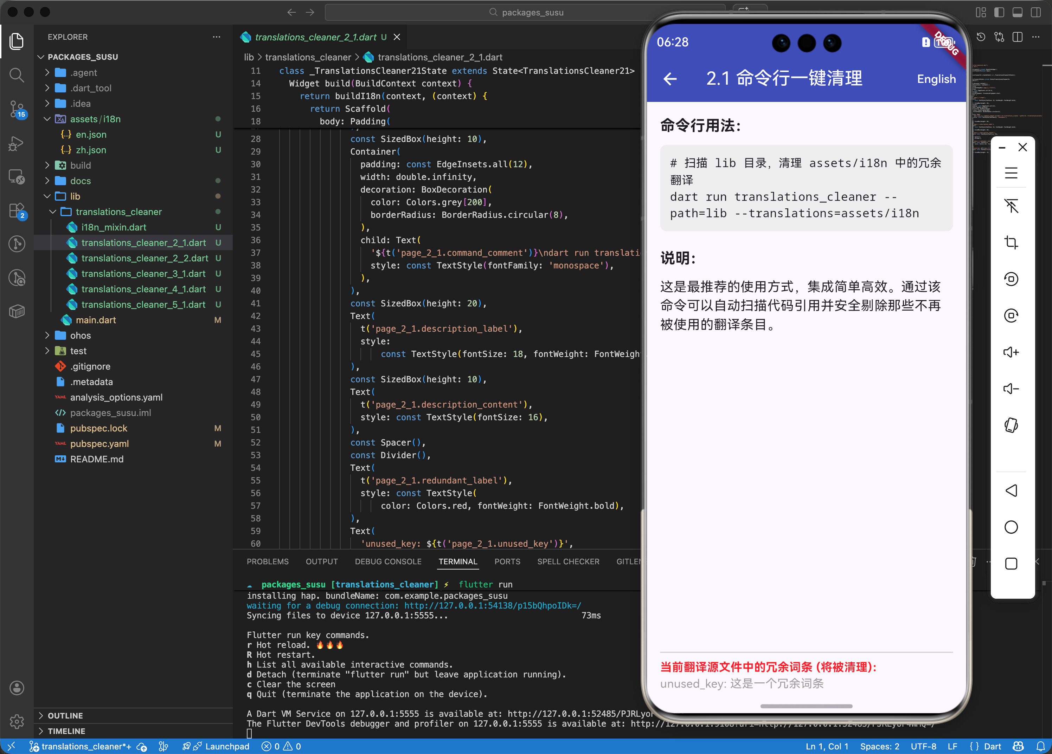Click Launchpad in the status bar
The height and width of the screenshot is (754, 1052).
pos(227,746)
